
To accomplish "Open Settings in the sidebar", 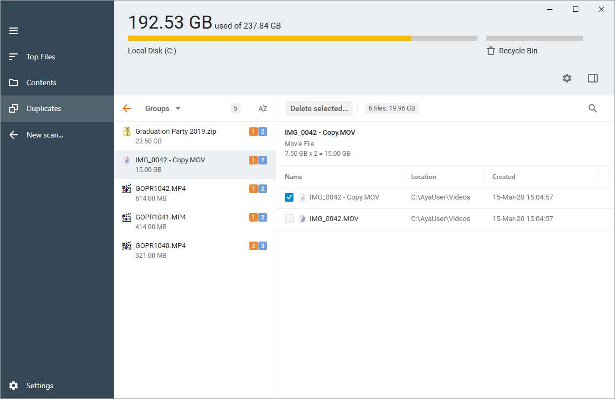I will [57, 386].
